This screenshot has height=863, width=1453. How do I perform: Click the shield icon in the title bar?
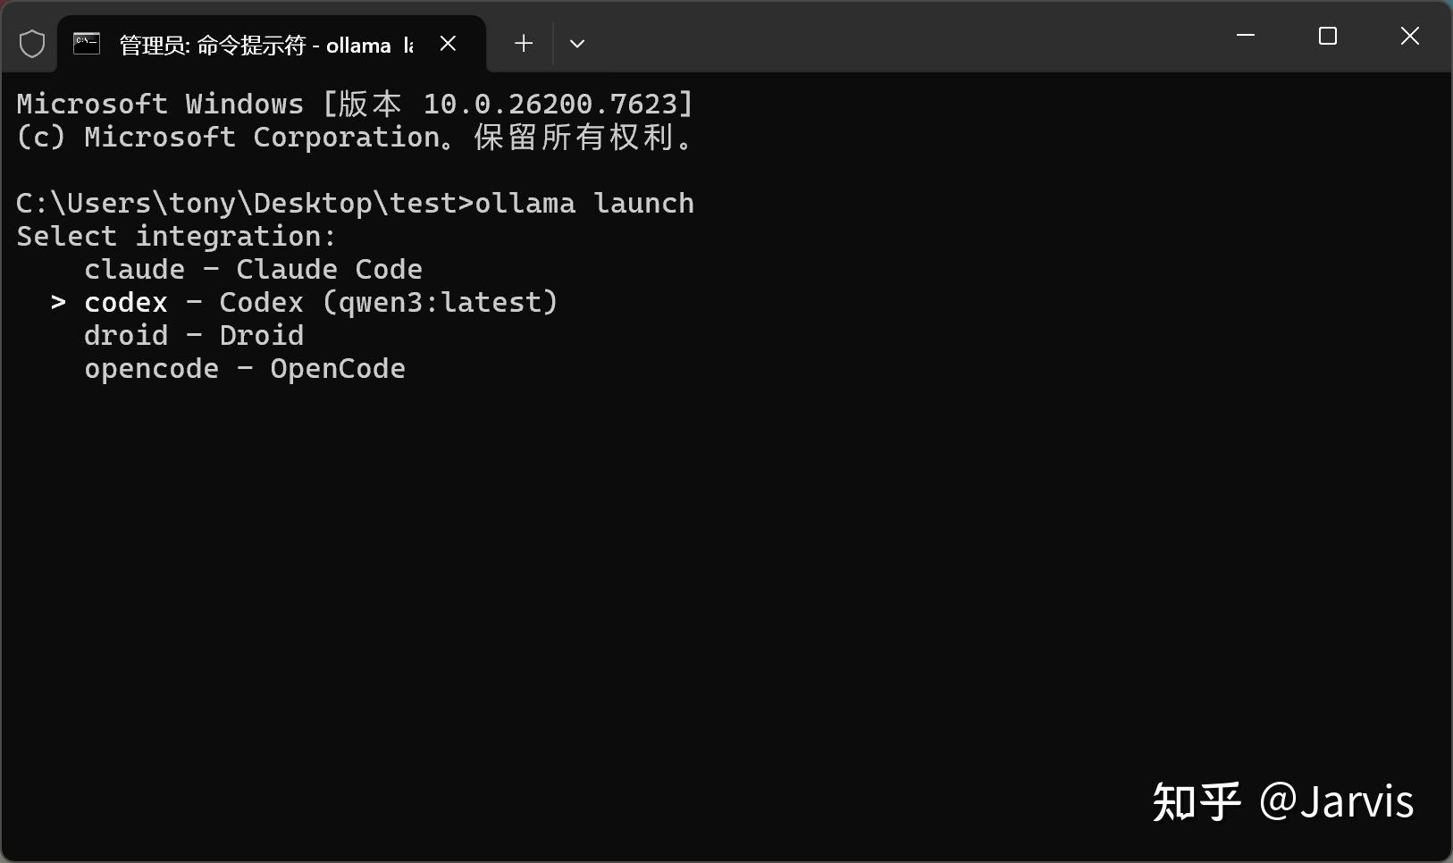coord(31,42)
